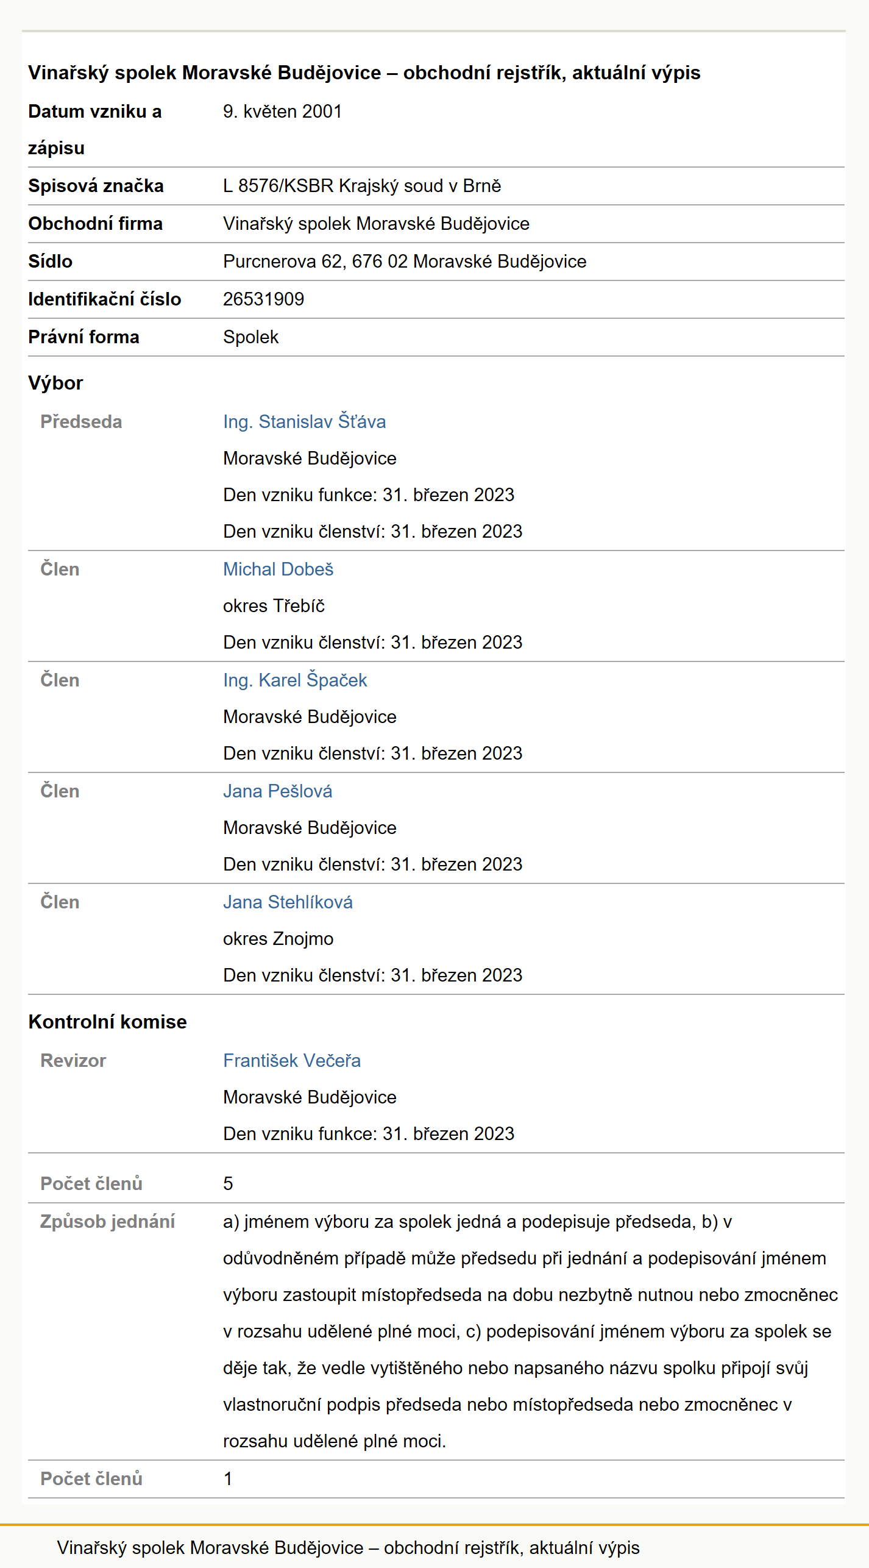Click the footer caption below the orange line
The height and width of the screenshot is (1568, 869).
pos(348,1548)
